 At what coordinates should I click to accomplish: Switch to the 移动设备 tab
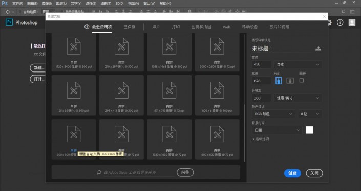point(250,27)
